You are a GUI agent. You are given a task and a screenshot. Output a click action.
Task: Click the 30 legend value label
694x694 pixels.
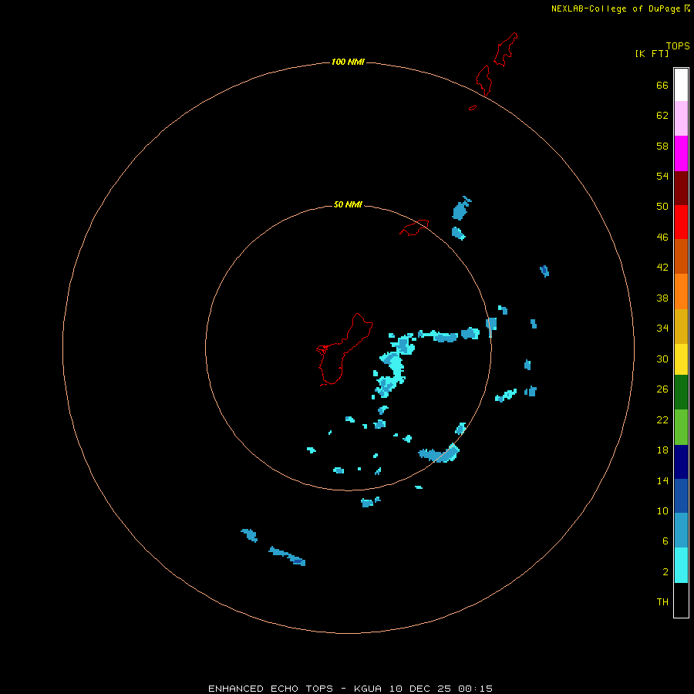coord(662,359)
